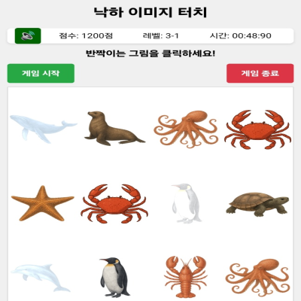Tap the brown sea lion image
The width and height of the screenshot is (301, 301).
click(x=114, y=129)
